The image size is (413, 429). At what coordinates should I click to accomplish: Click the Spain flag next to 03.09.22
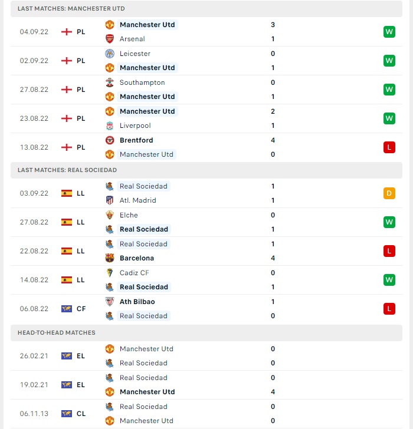[67, 193]
